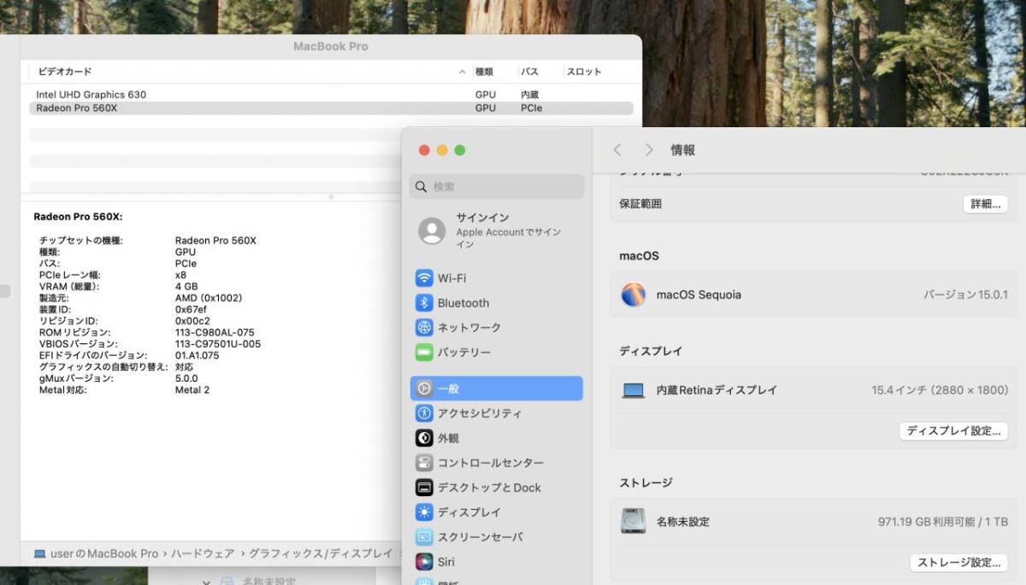Open the Bluetooth icon in sidebar
The image size is (1026, 585).
pos(424,303)
